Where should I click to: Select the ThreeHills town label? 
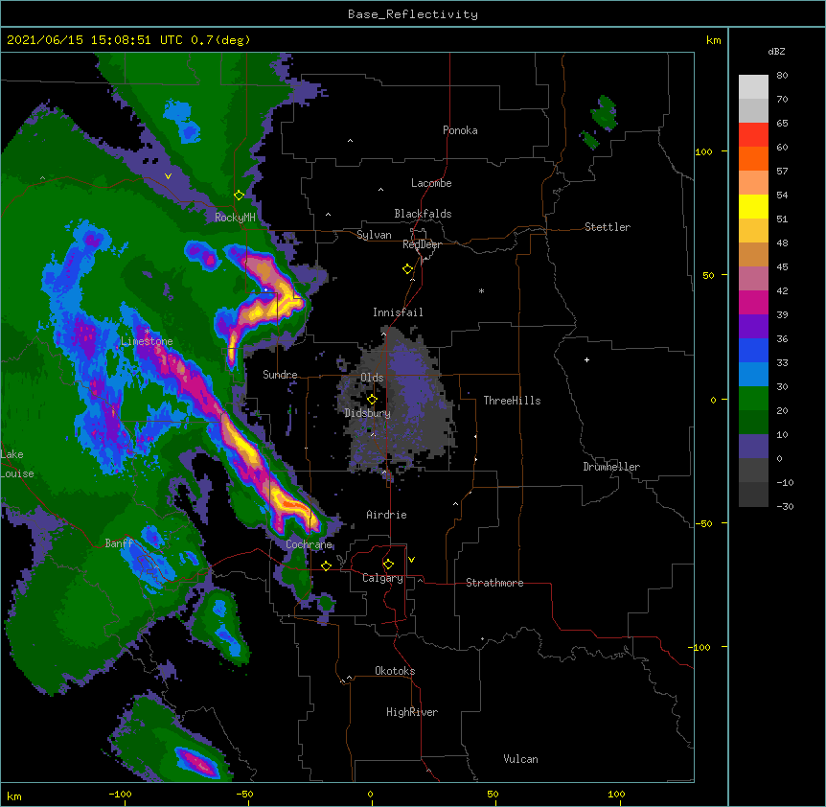(512, 401)
